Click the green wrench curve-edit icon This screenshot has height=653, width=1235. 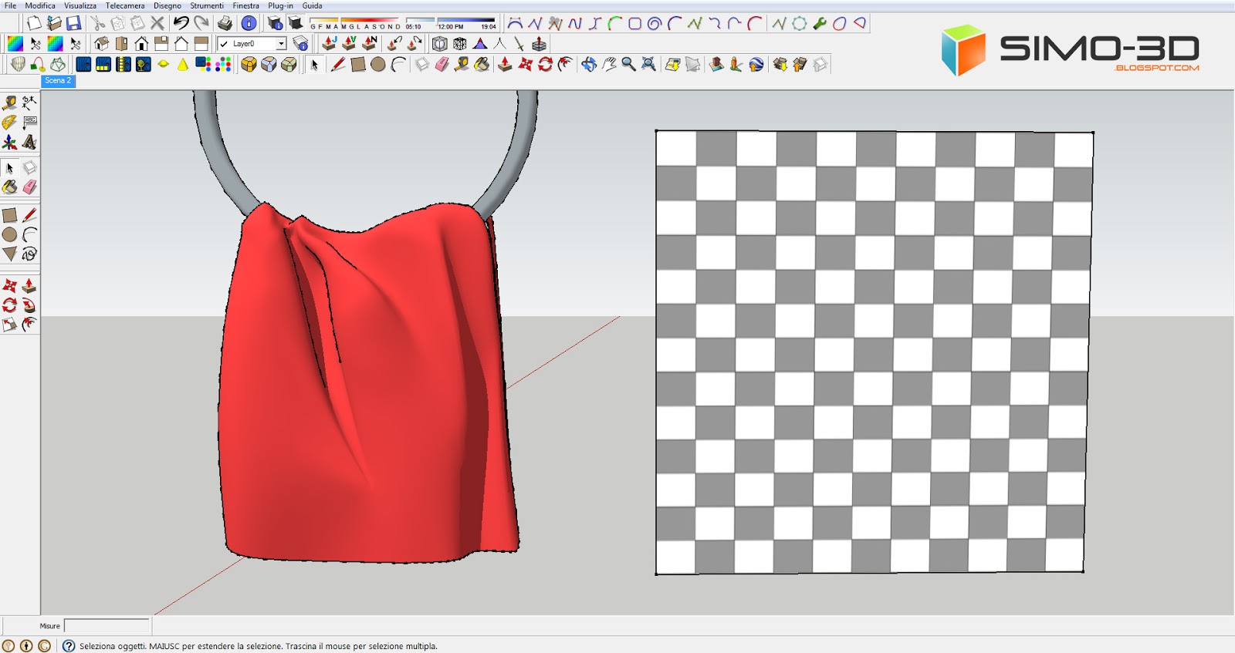point(819,23)
